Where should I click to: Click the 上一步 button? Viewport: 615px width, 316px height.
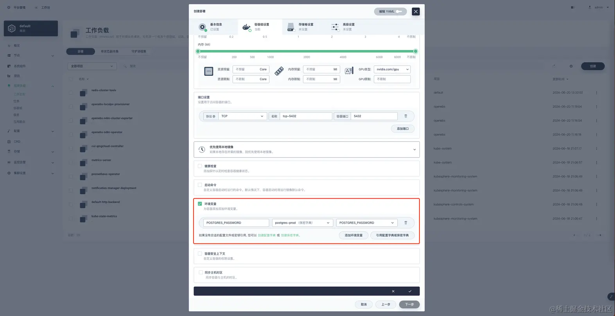pyautogui.click(x=386, y=304)
